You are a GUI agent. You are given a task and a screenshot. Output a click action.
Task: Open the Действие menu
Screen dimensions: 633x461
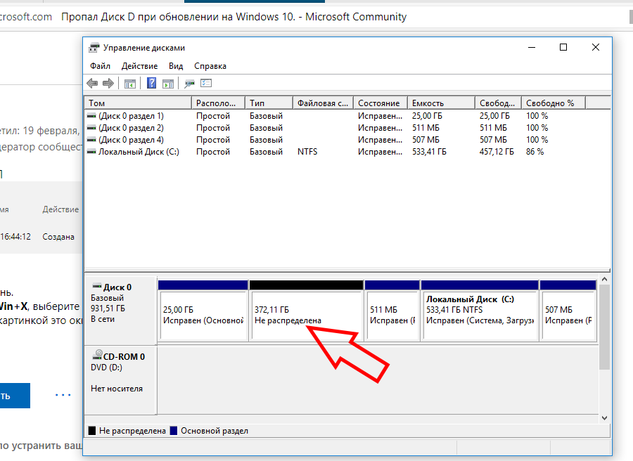click(x=140, y=66)
